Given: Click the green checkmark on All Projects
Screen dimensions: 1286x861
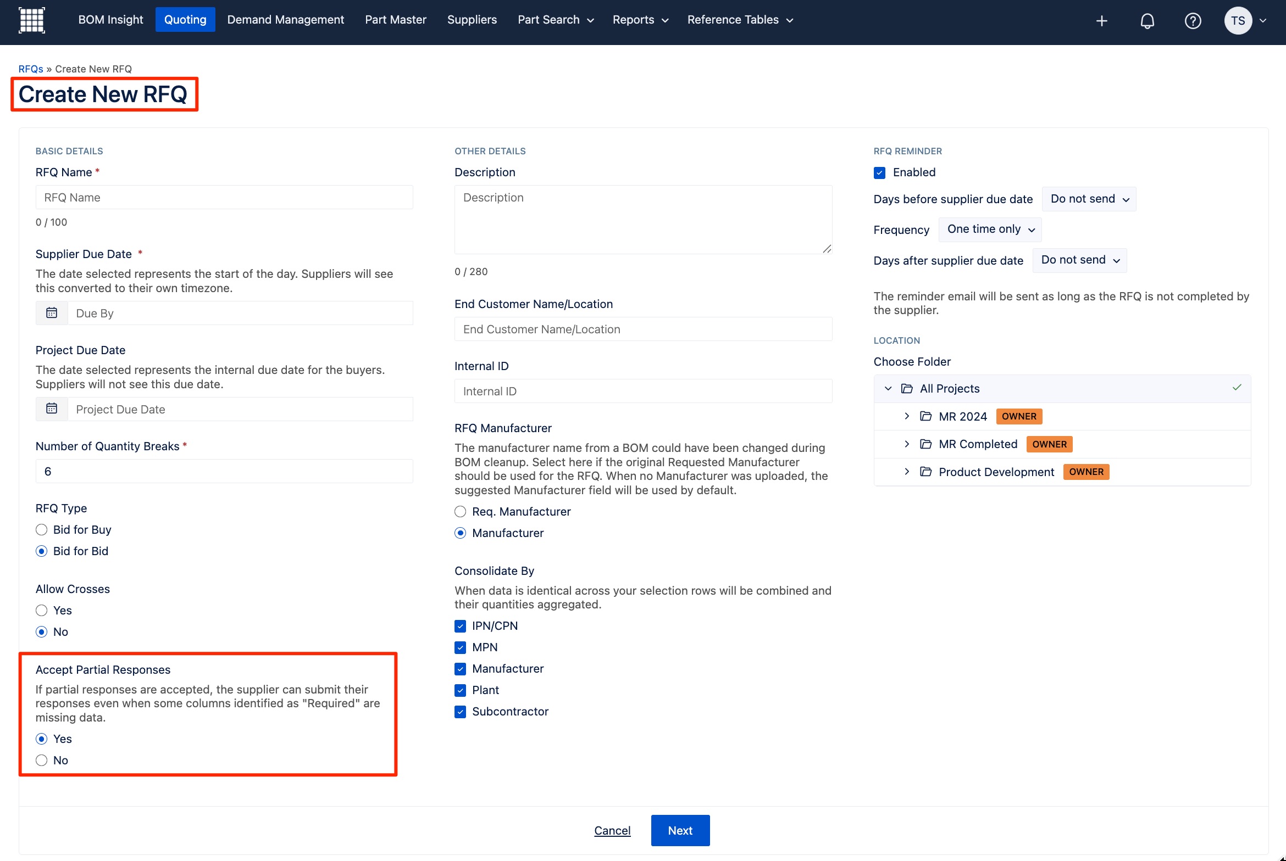Looking at the screenshot, I should (x=1237, y=388).
